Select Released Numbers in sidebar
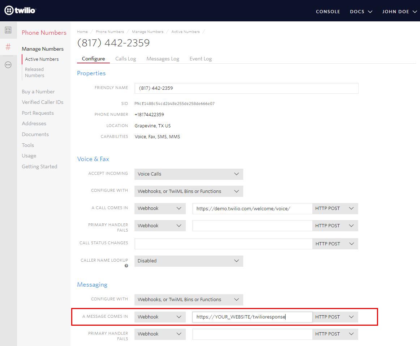420x346 pixels. point(35,72)
